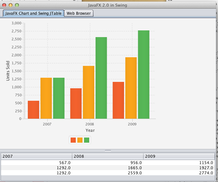Switch to the Web Browser tab
Image resolution: width=218 pixels, height=182 pixels.
(x=79, y=13)
